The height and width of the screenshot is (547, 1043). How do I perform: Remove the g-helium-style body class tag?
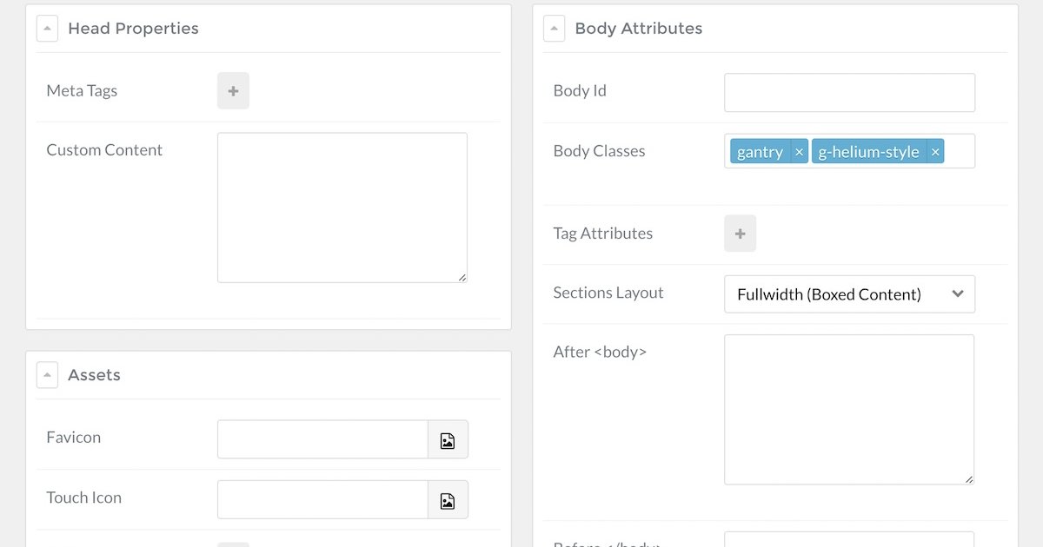[x=935, y=152]
